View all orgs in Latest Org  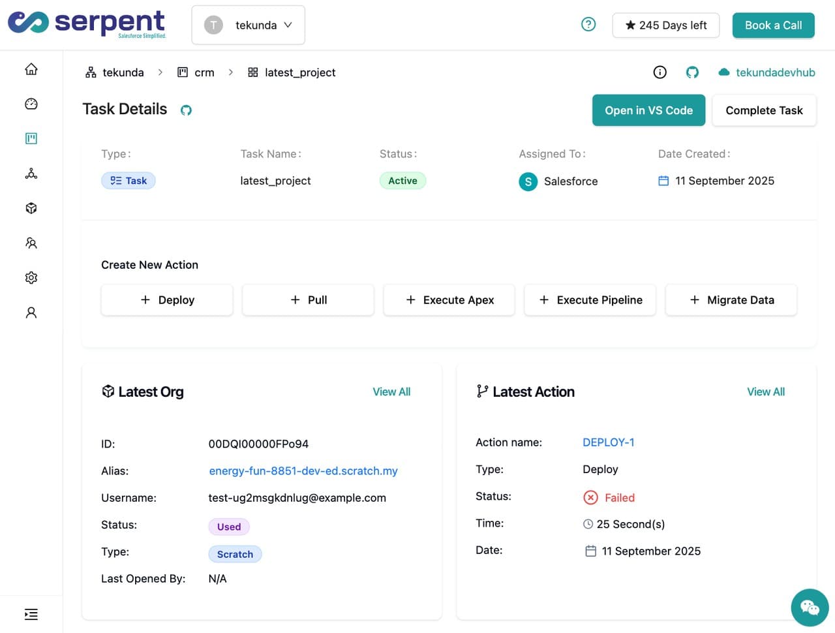pyautogui.click(x=391, y=392)
